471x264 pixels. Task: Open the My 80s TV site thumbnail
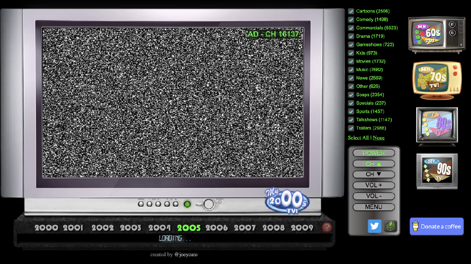tap(437, 126)
